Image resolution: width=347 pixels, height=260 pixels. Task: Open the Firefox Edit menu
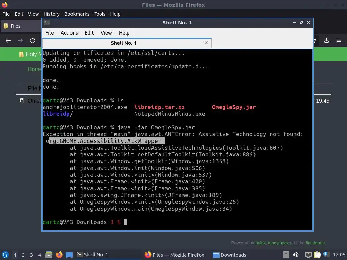click(x=19, y=14)
